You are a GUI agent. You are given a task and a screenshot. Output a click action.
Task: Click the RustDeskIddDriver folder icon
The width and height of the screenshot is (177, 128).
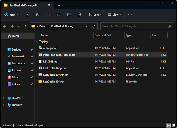40,81
